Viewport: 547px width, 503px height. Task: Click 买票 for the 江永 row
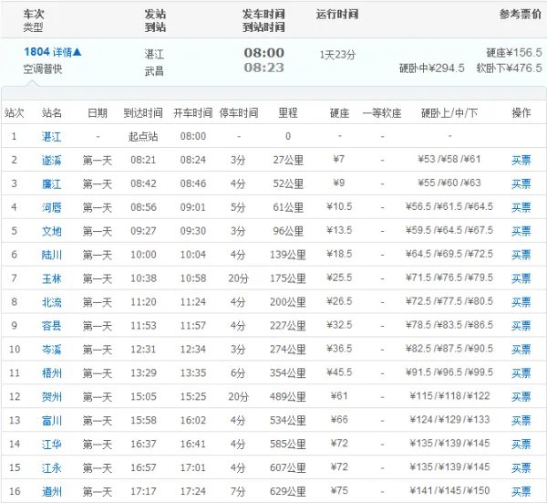tap(521, 467)
